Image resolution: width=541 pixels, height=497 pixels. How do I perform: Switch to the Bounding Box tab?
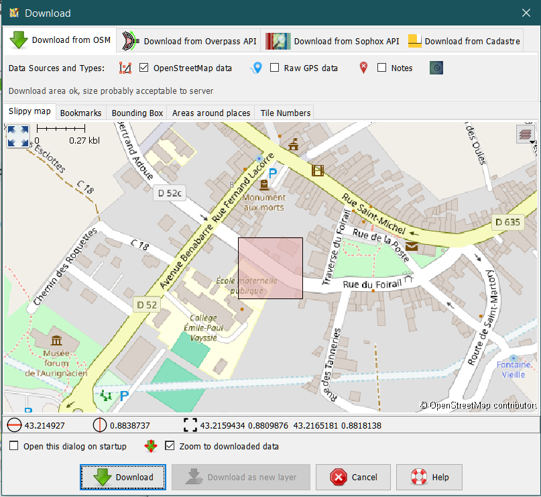137,113
